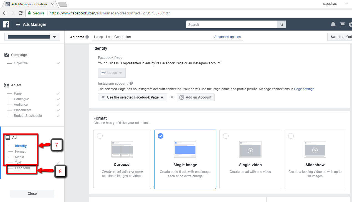Click the search magnifier button
The height and width of the screenshot is (202, 352).
281,24
